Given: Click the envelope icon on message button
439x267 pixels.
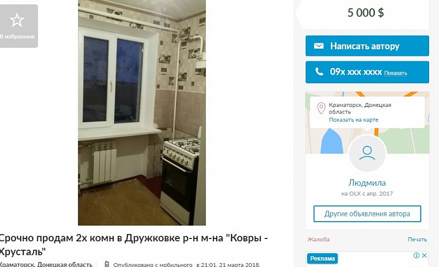Looking at the screenshot, I should (319, 46).
